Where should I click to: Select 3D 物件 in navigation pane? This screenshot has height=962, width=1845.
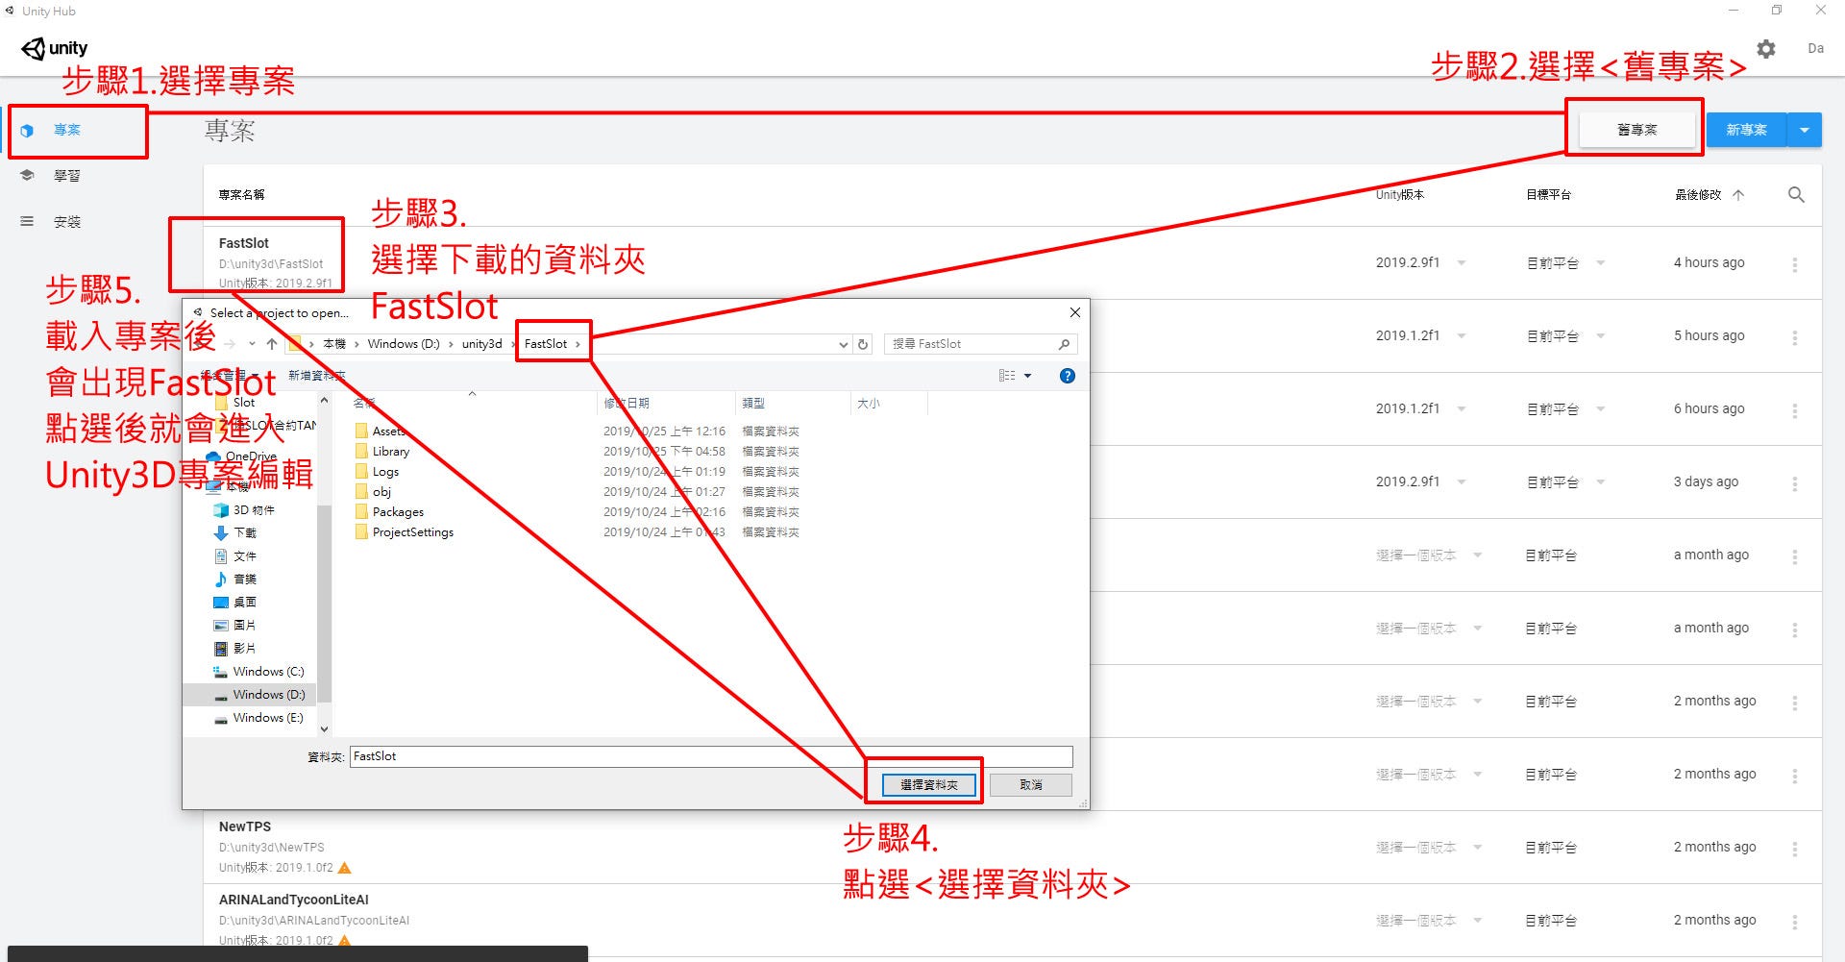[x=254, y=510]
